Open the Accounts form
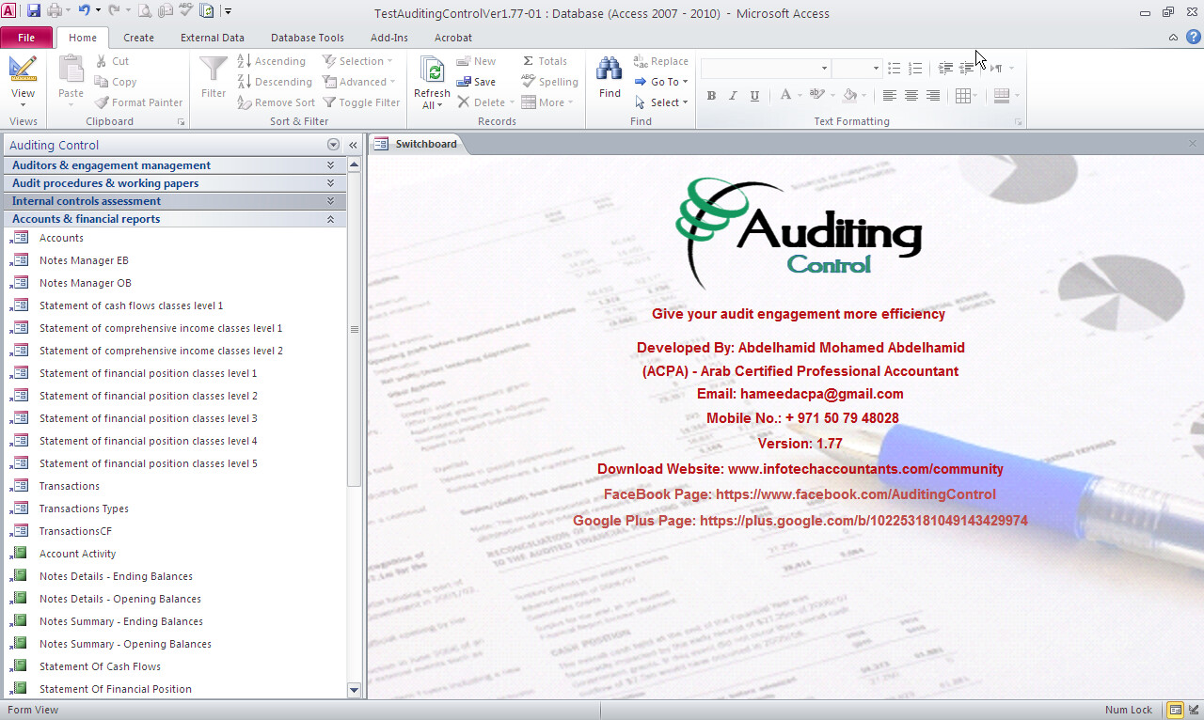This screenshot has width=1204, height=720. click(61, 238)
